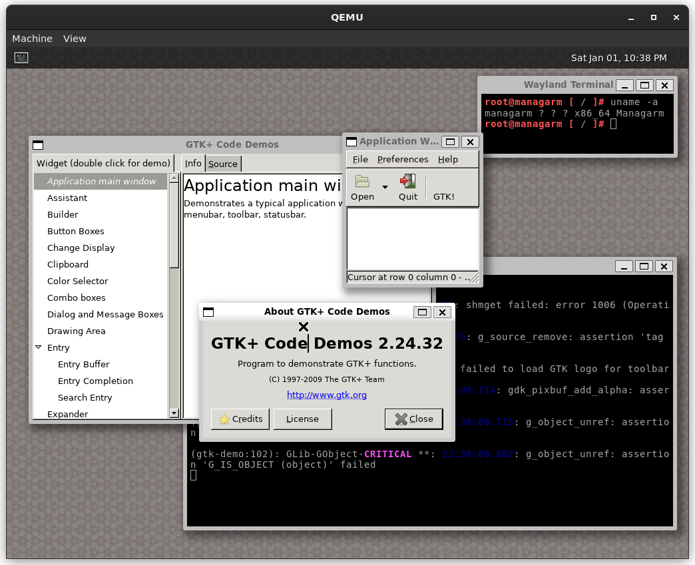Click the Close button in About dialog
695x565 pixels.
(x=413, y=419)
